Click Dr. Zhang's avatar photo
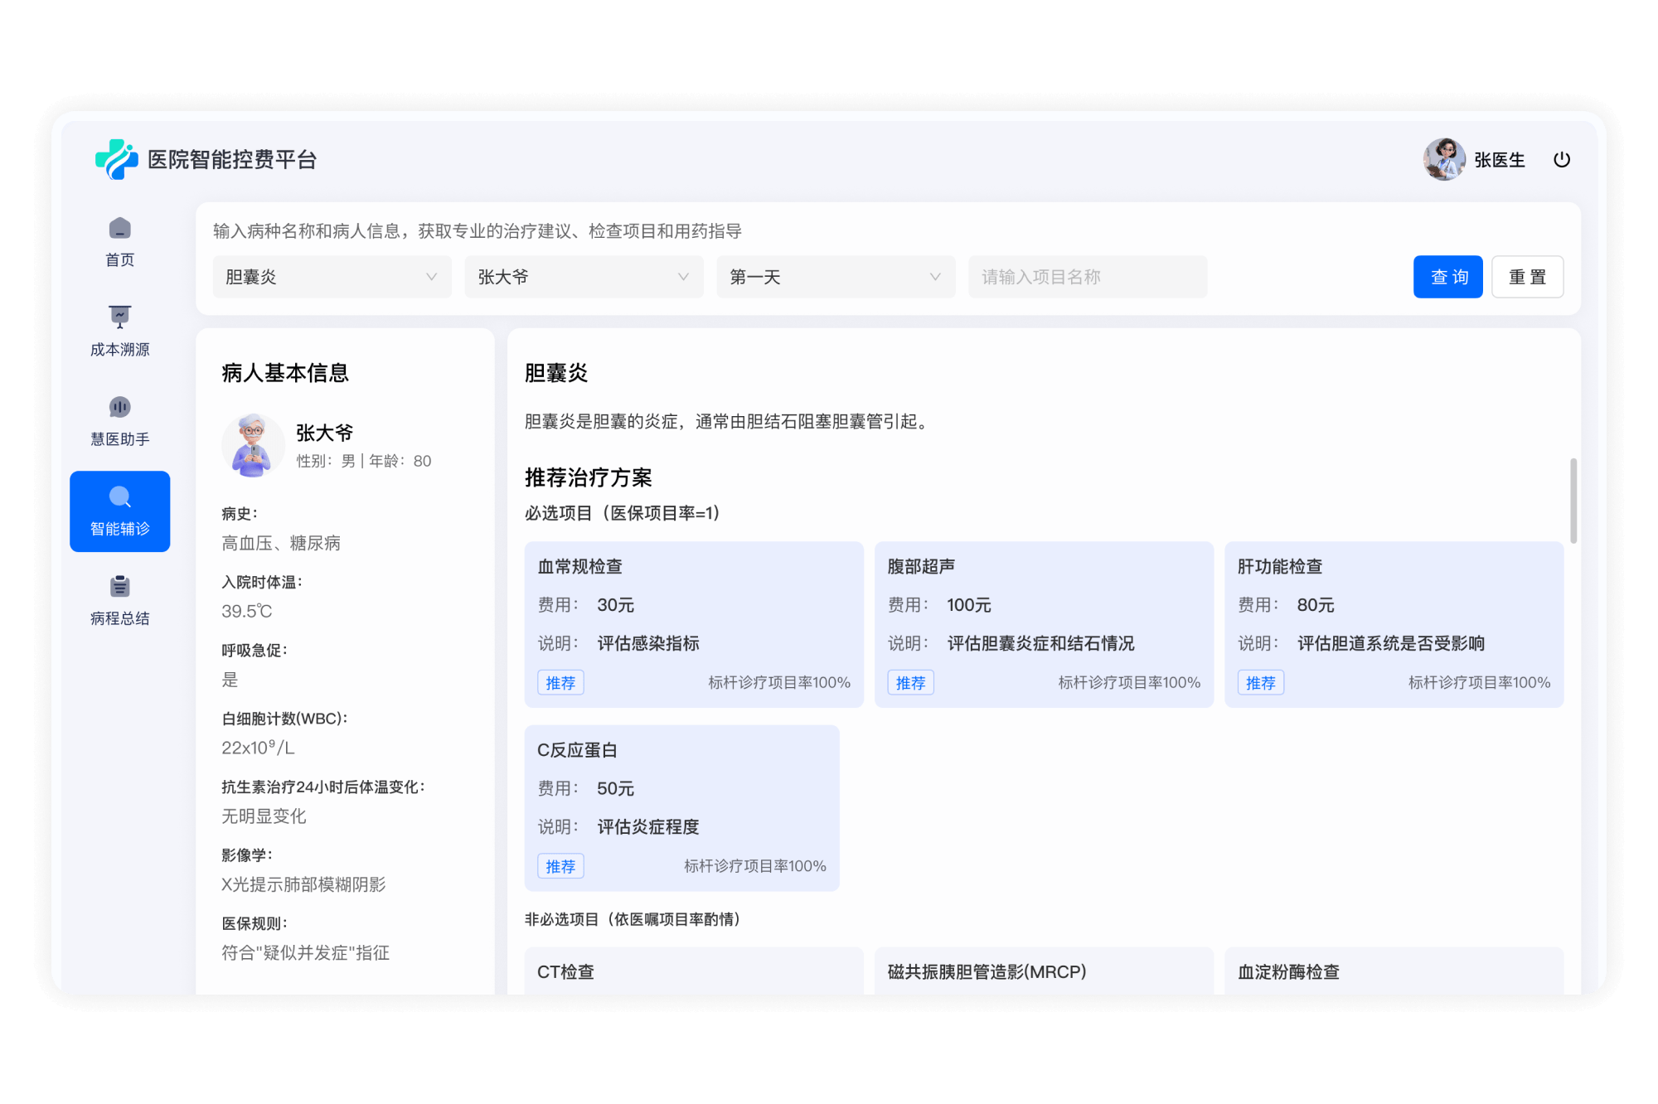Viewport: 1658px width, 1104px height. coord(1443,159)
